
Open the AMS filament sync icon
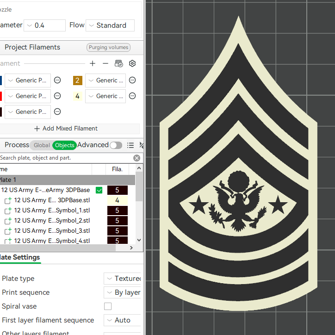119,63
